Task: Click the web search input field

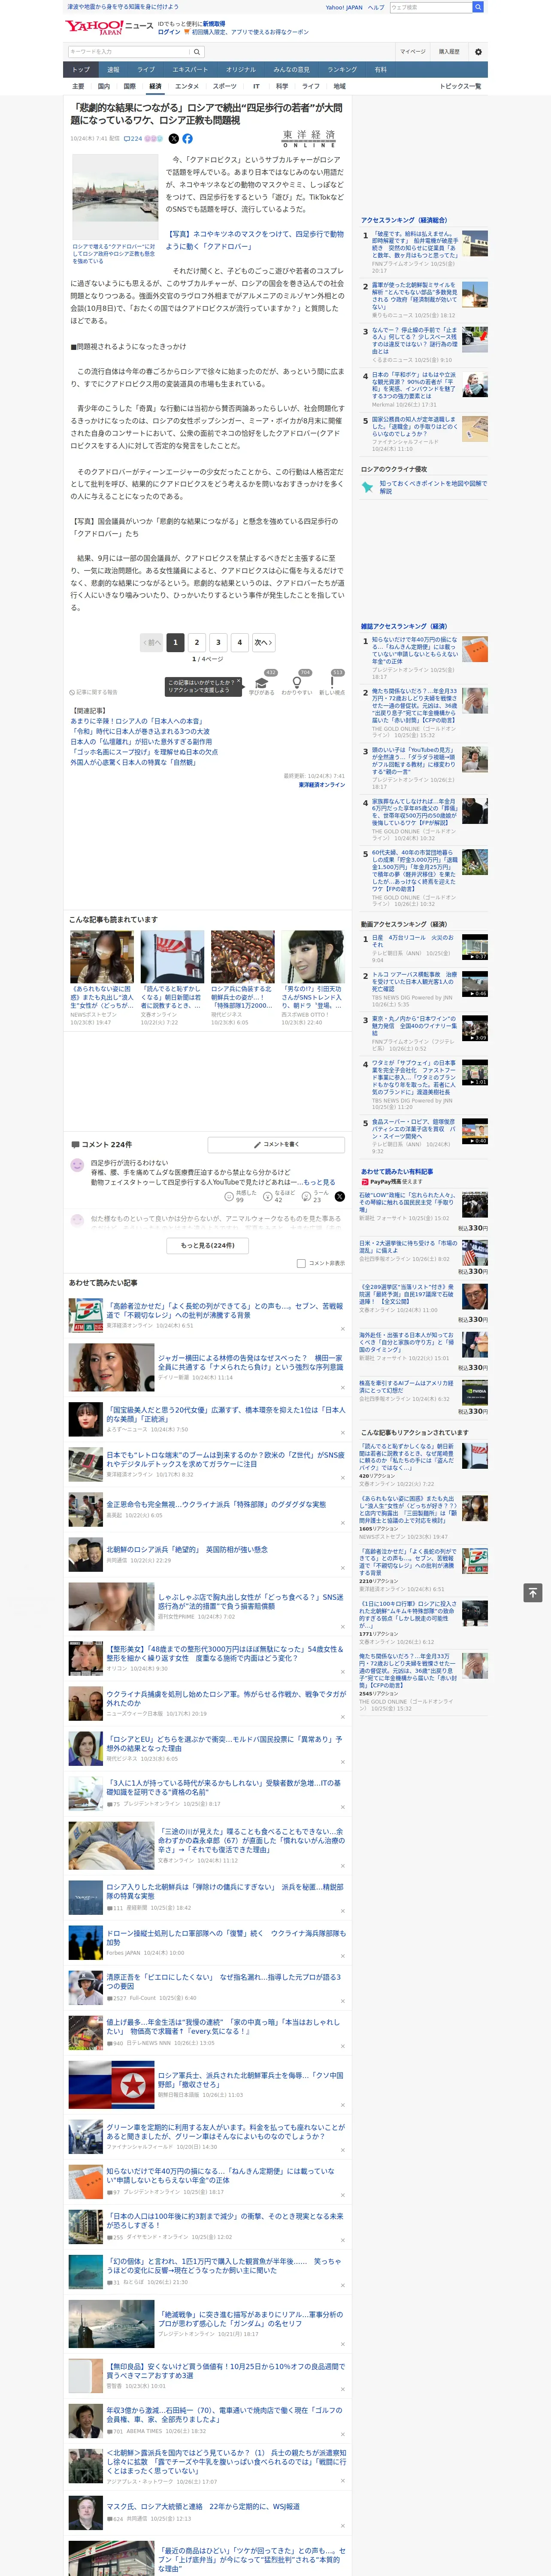Action: pos(431,7)
